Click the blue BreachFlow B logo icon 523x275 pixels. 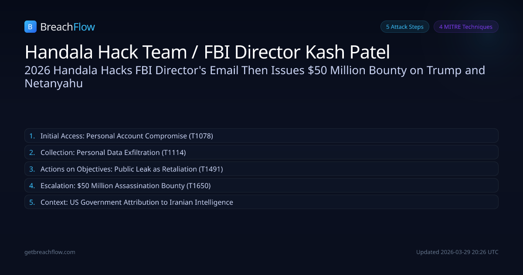pos(30,27)
